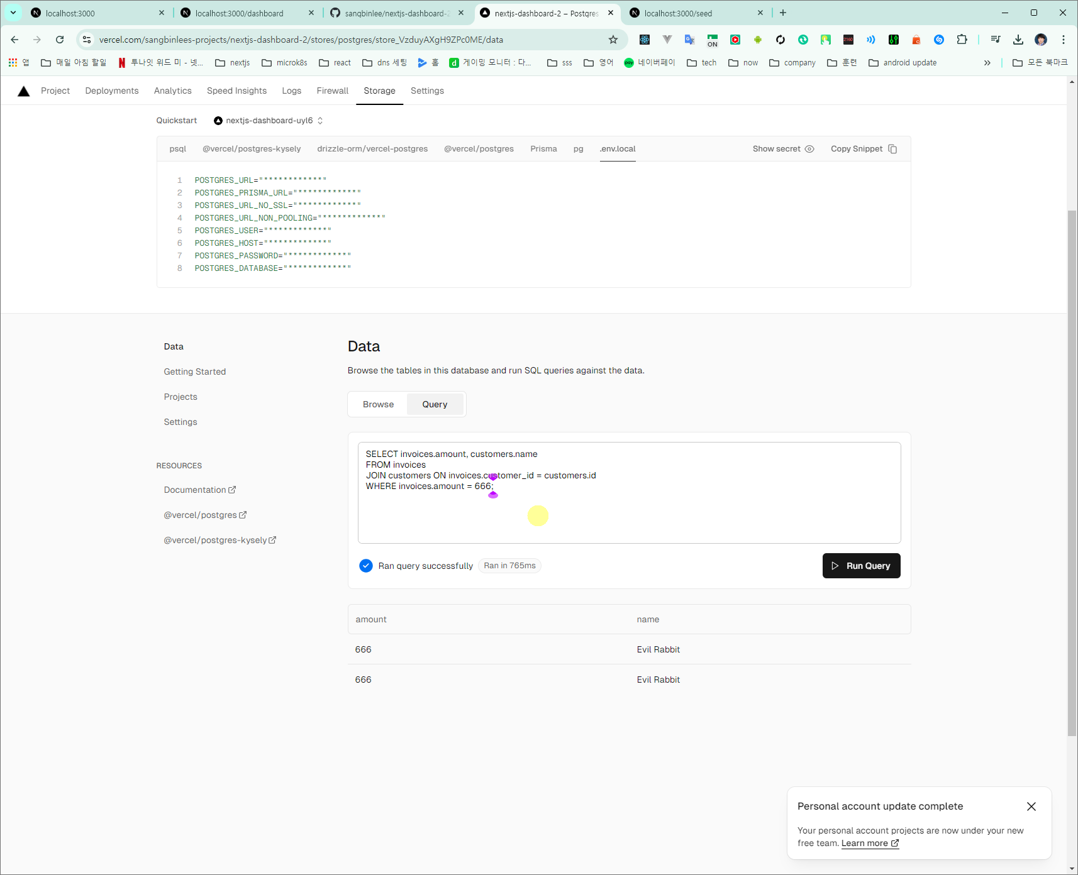This screenshot has height=875, width=1078.
Task: Open the microk8s bookmark folder
Action: [x=284, y=62]
